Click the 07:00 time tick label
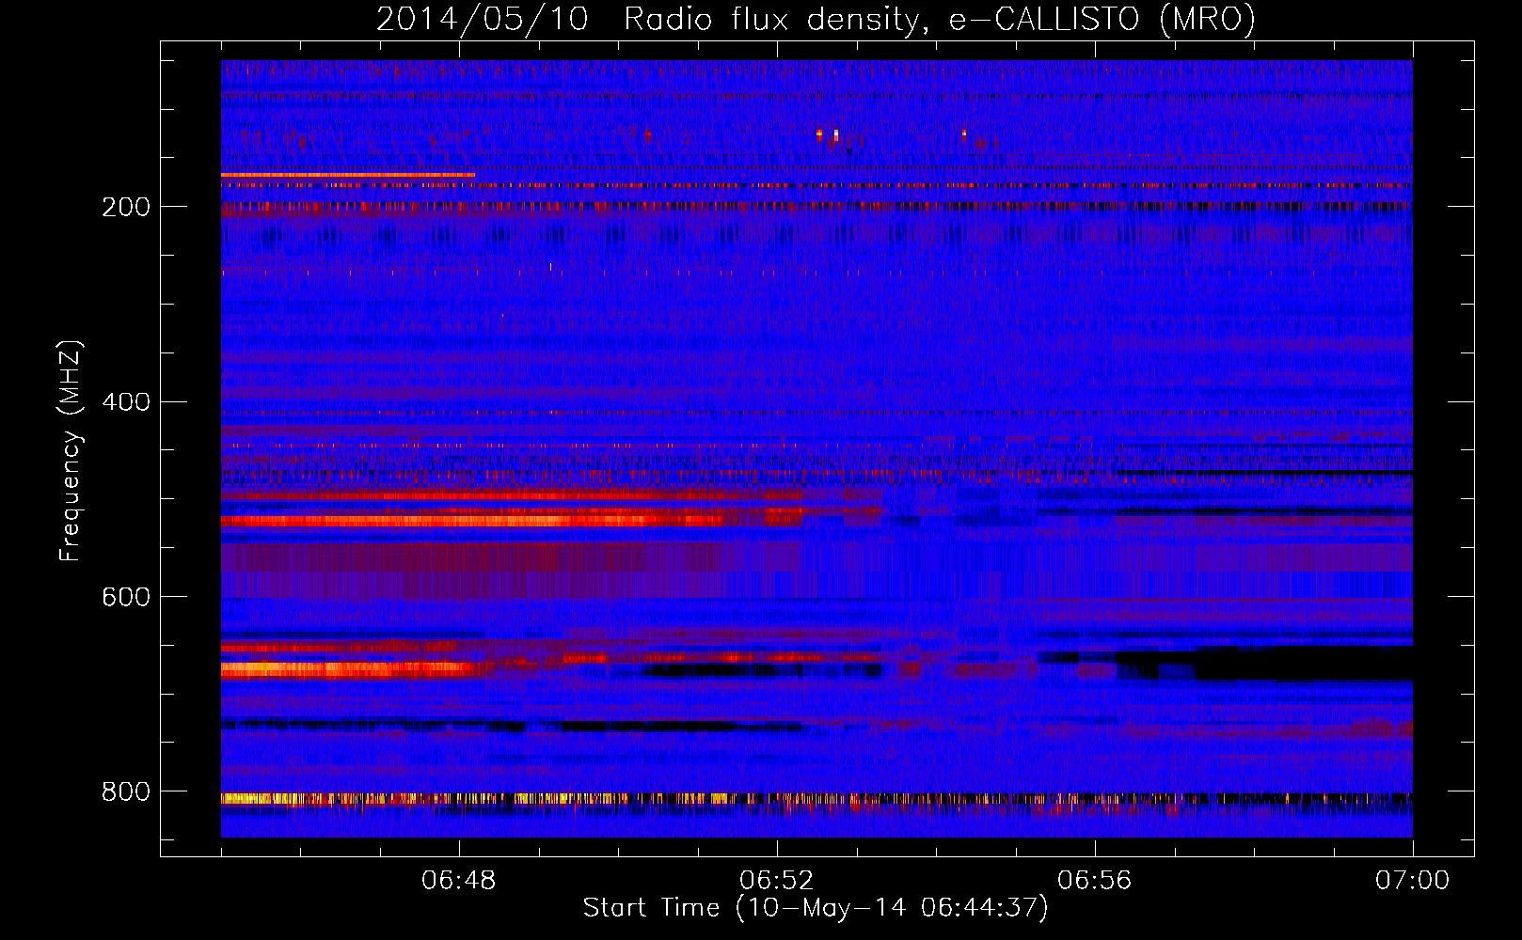The image size is (1522, 940). [1413, 881]
